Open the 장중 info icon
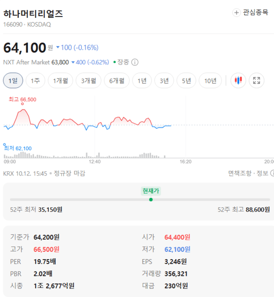The height and width of the screenshot is (297, 274). (x=135, y=62)
